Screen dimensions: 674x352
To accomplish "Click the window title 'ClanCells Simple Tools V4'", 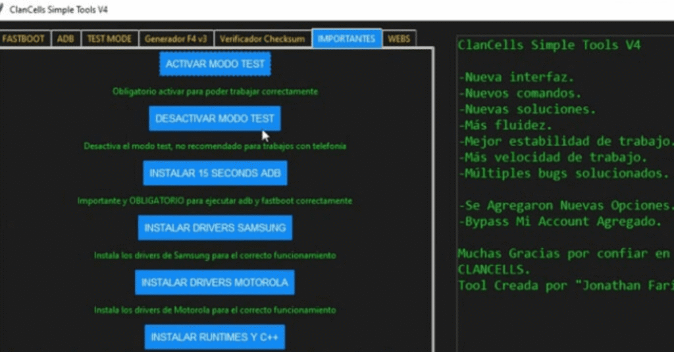I will coord(59,9).
